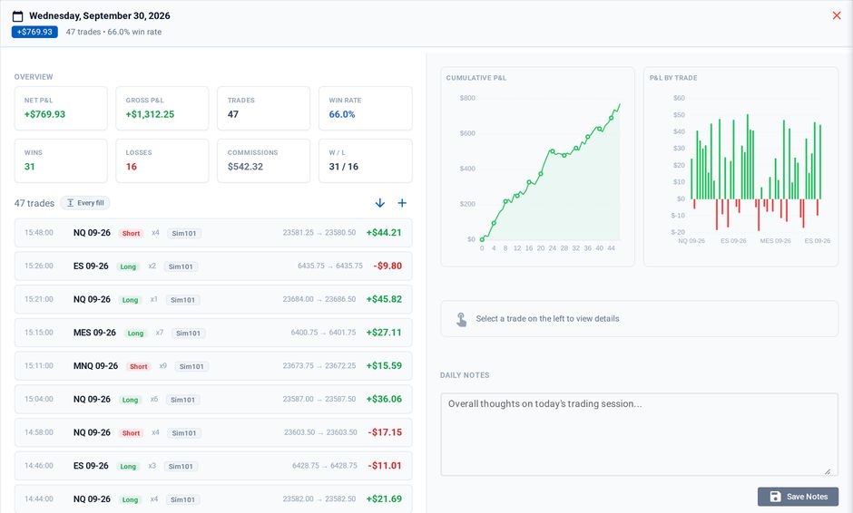Open the 14:58:00 NQ 09-26 trade
Screen dimensions: 853x513
213,432
